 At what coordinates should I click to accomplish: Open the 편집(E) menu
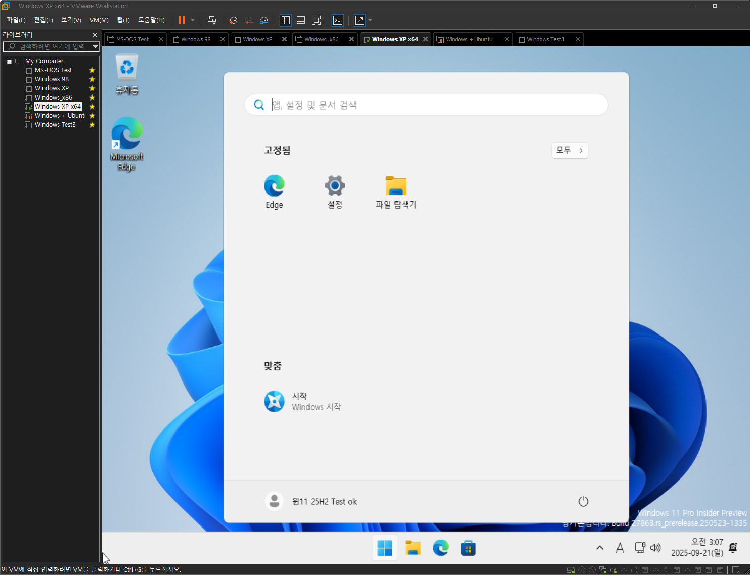tap(43, 20)
